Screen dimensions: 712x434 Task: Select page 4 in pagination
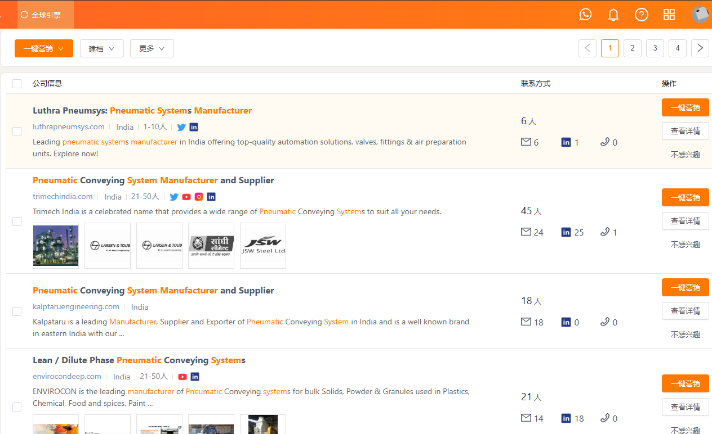(678, 48)
